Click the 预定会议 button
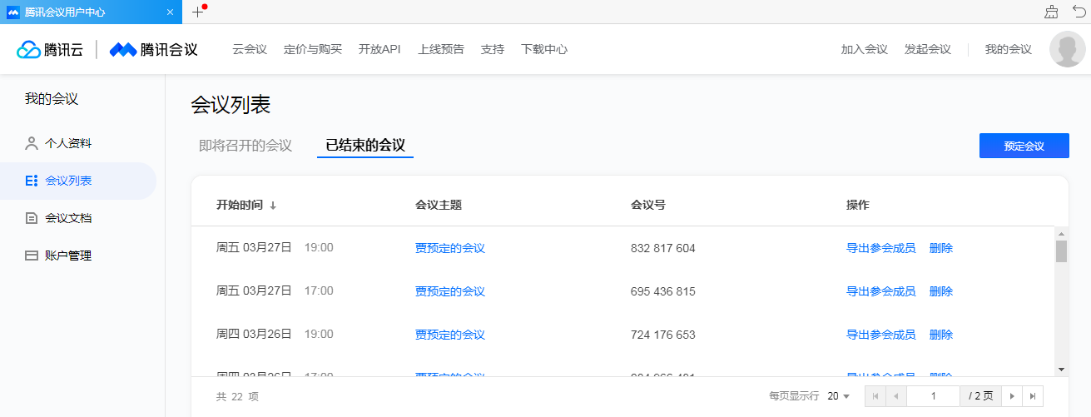Screen dimensions: 1091x417 pyautogui.click(x=1024, y=146)
